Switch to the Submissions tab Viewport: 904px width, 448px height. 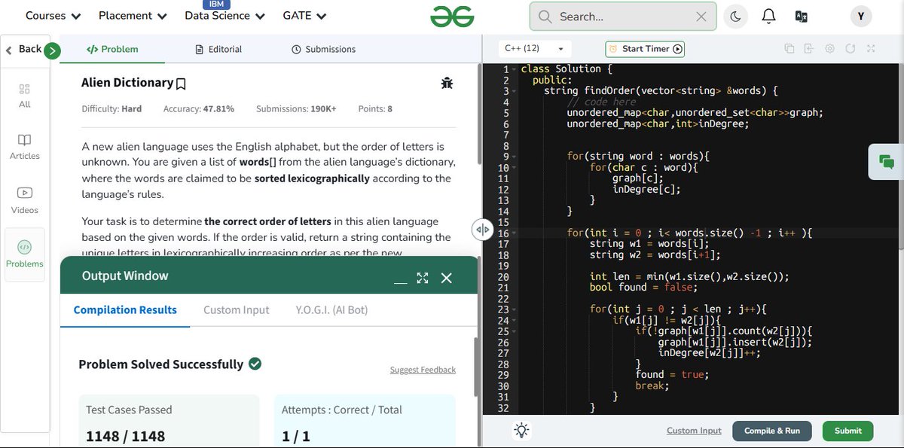point(323,49)
